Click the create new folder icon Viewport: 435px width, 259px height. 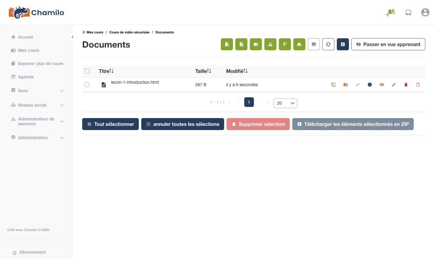256,44
